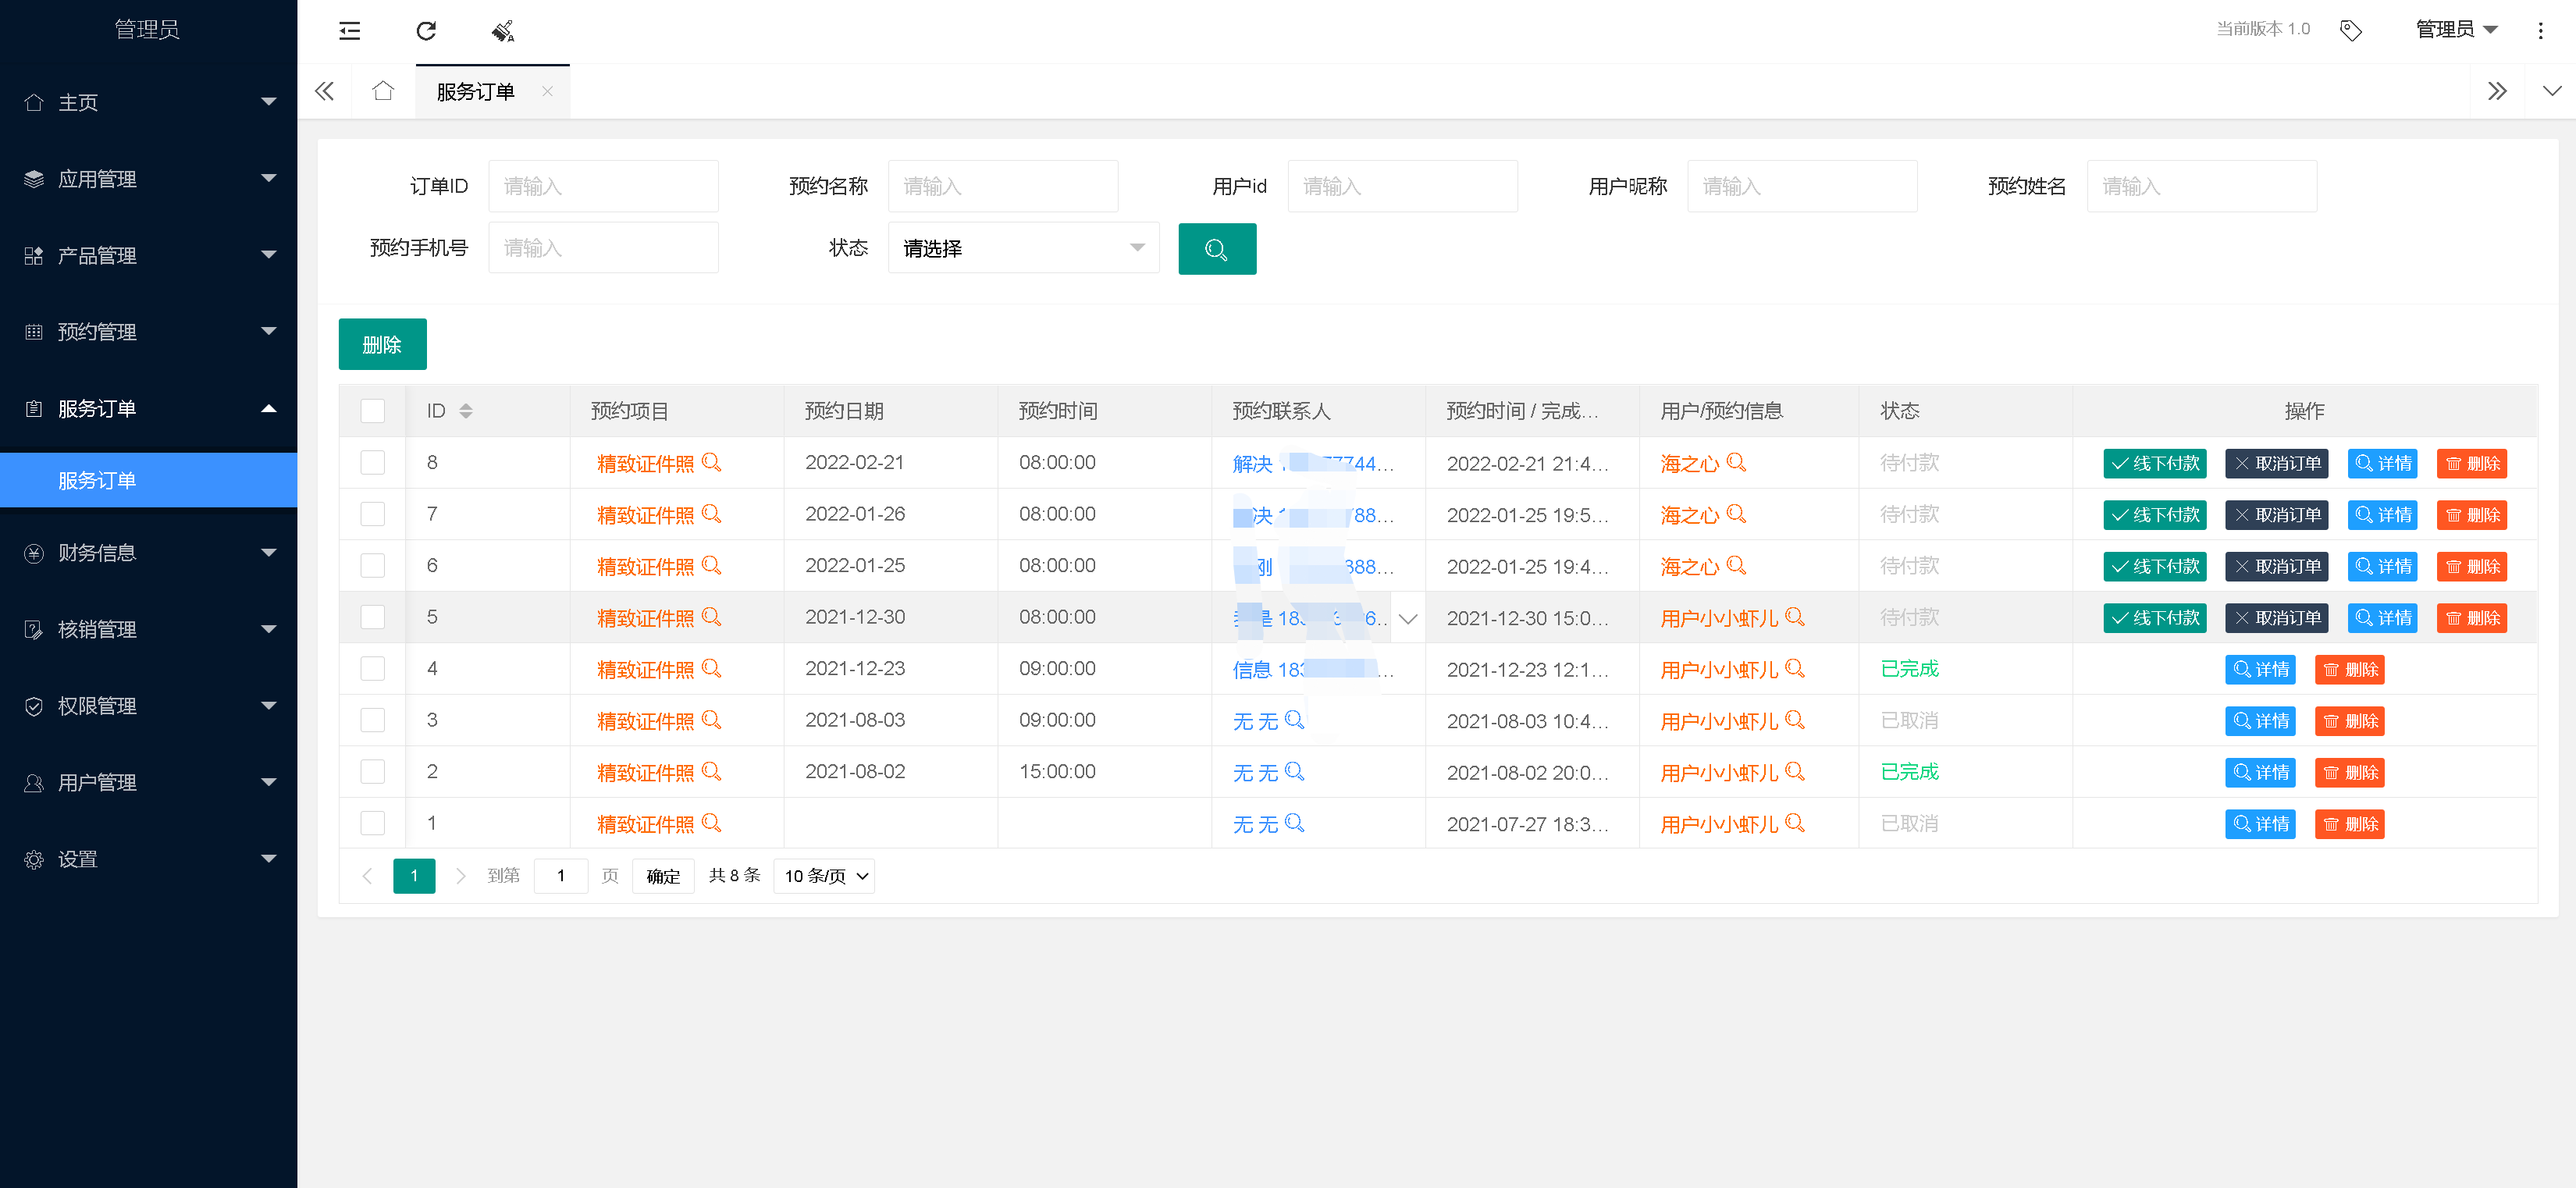Check the checkbox for order ID 7
The width and height of the screenshot is (2576, 1188).
click(x=372, y=514)
